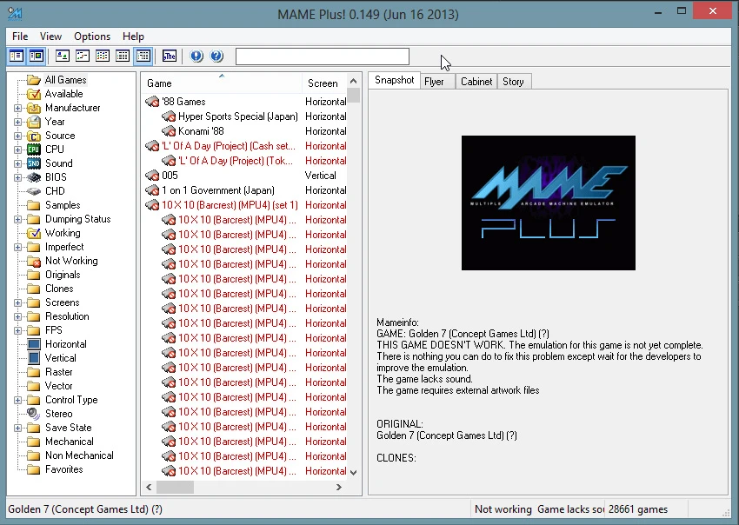739x525 pixels.
Task: Select the CHD hard disk icon
Action: [34, 191]
